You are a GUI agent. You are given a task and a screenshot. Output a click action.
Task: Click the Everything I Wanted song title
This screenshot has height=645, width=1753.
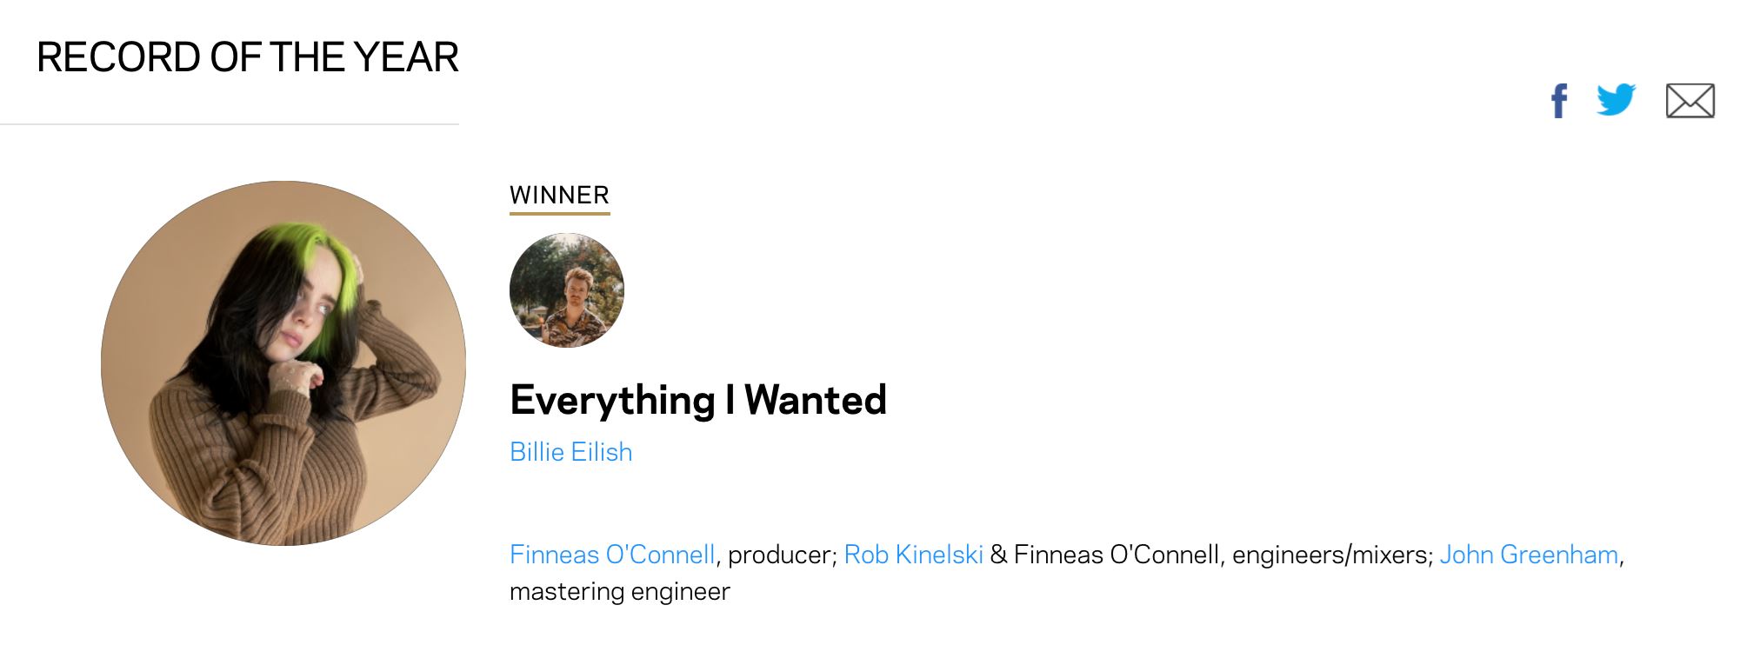tap(697, 401)
